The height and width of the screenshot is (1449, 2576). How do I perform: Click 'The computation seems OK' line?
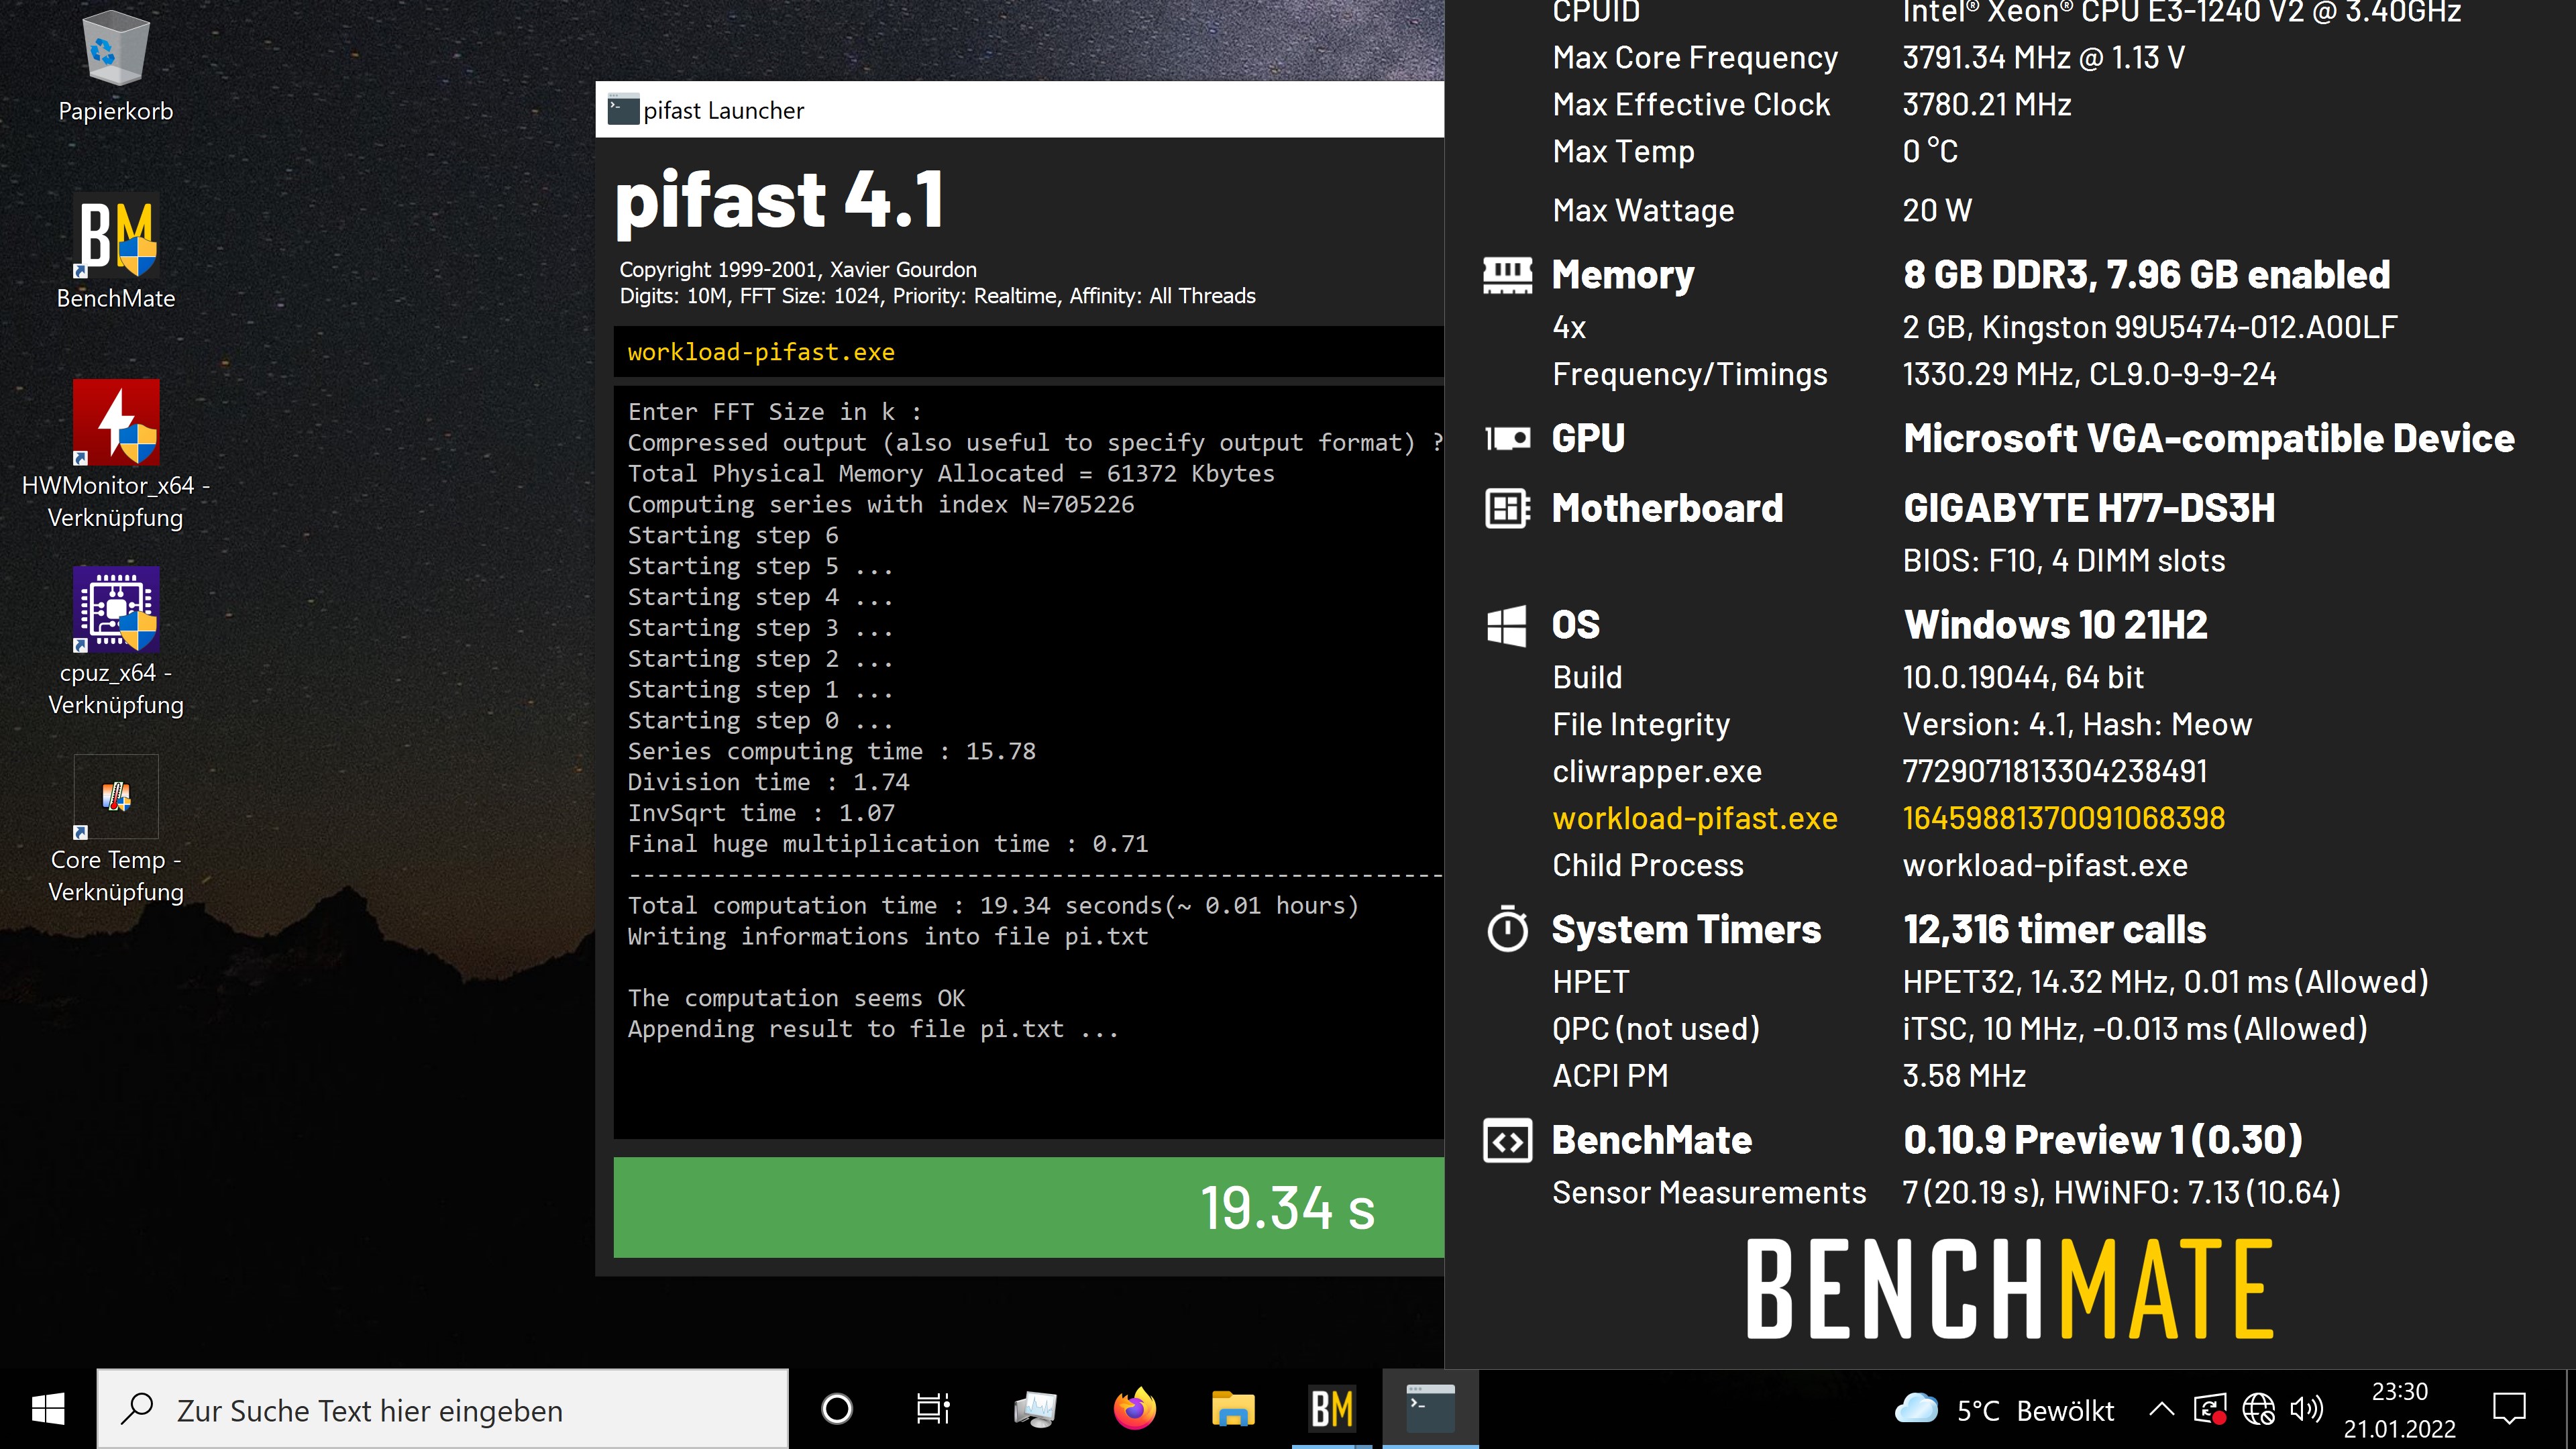796,998
